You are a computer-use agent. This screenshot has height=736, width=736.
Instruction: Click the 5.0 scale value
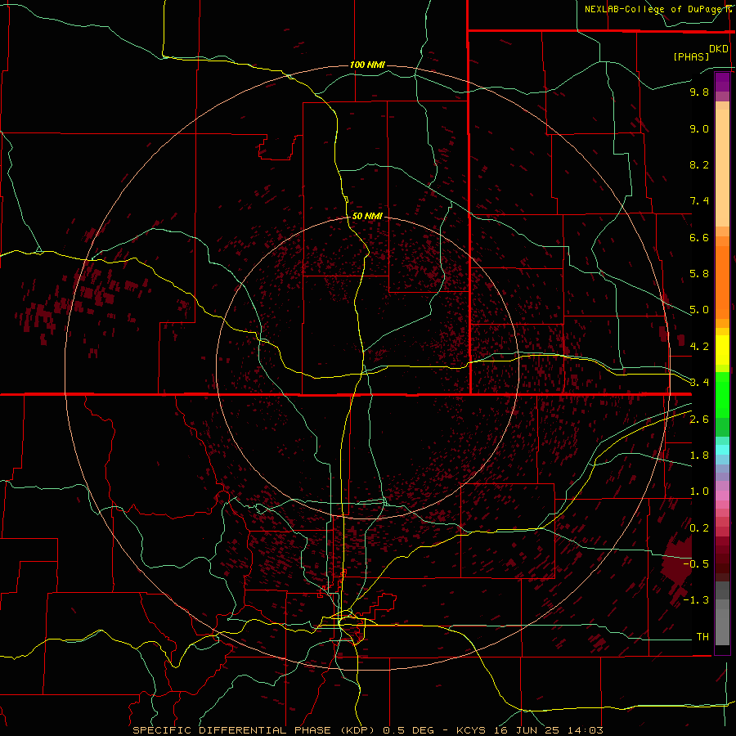click(x=699, y=310)
